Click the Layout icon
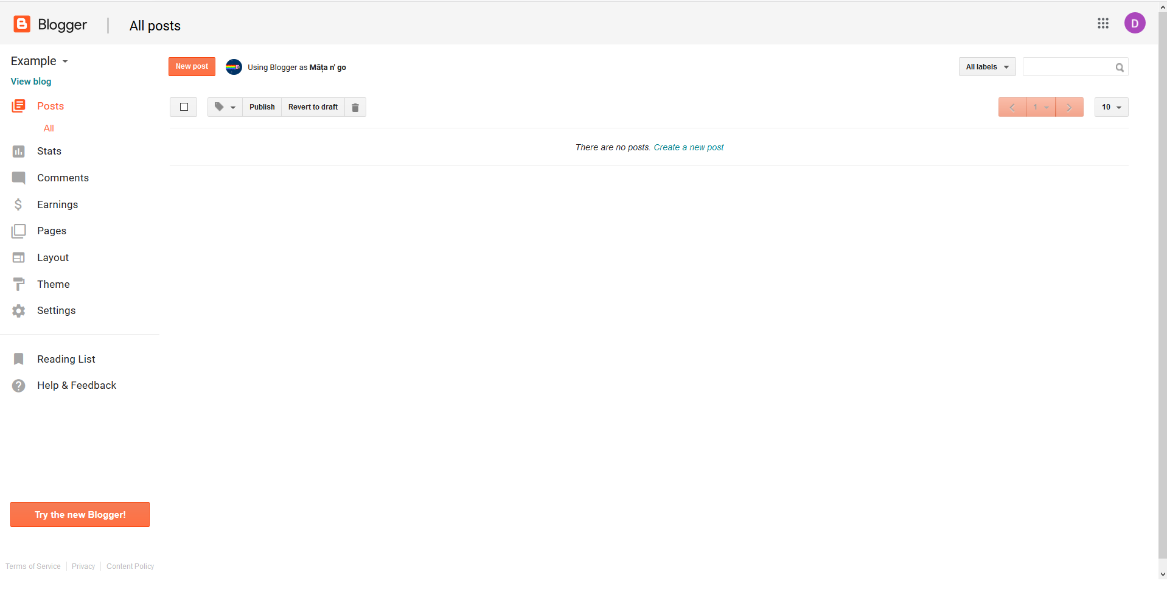Screen dimensions: 1167x589 18,257
